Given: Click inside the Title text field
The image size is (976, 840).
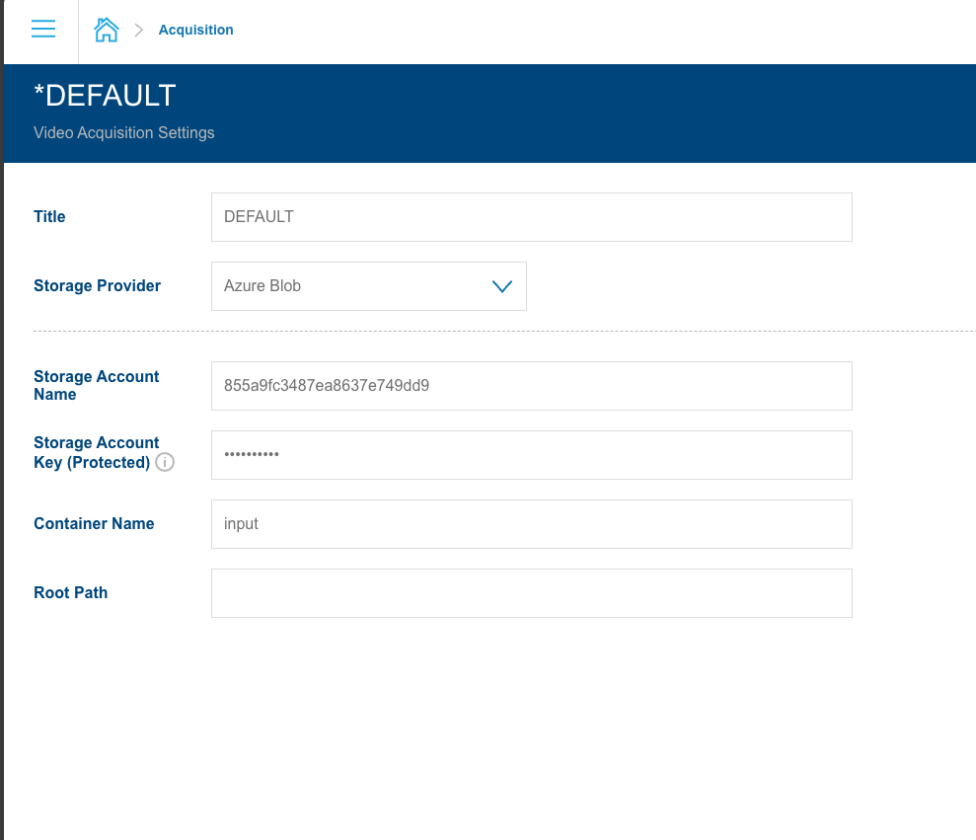Looking at the screenshot, I should pos(531,217).
